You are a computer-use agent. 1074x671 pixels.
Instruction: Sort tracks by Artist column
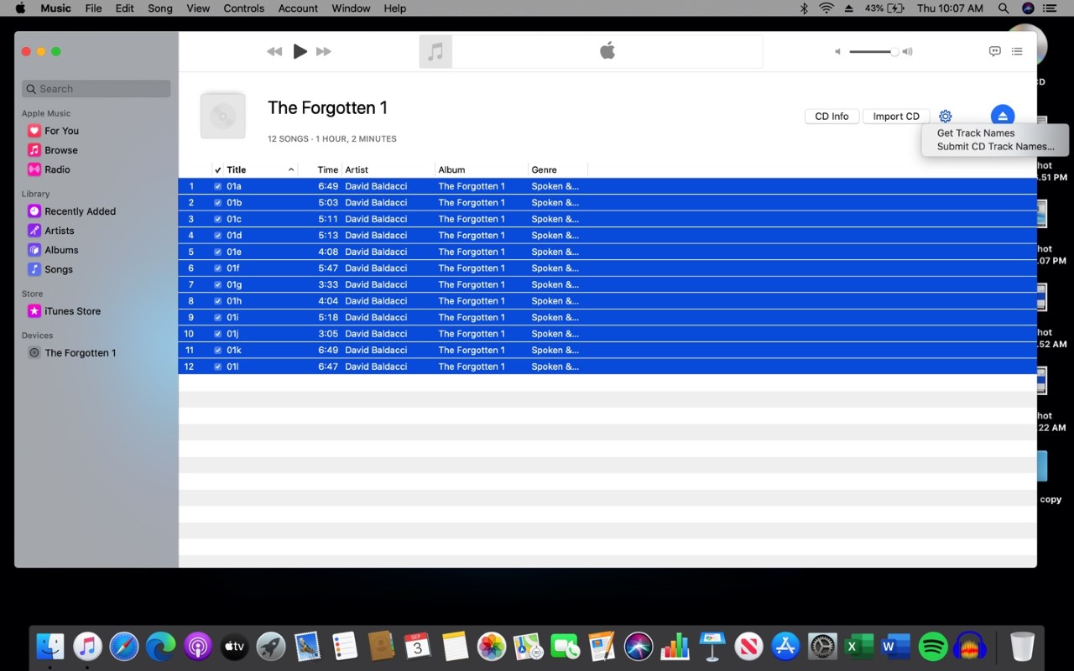[x=357, y=169]
